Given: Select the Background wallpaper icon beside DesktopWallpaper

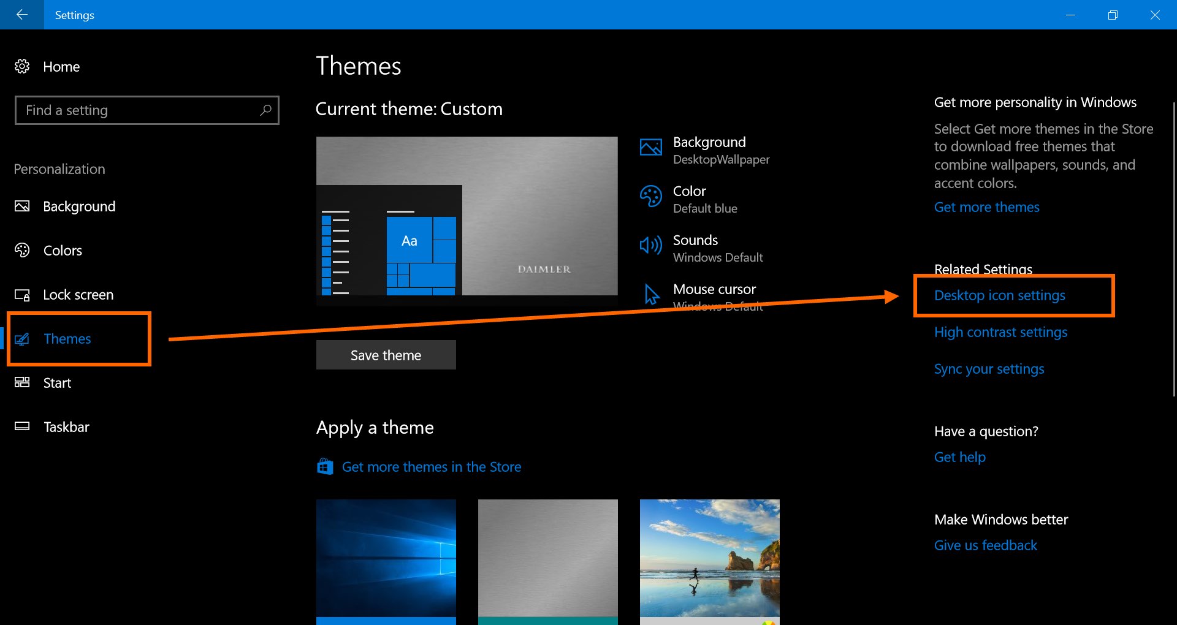Looking at the screenshot, I should 652,147.
